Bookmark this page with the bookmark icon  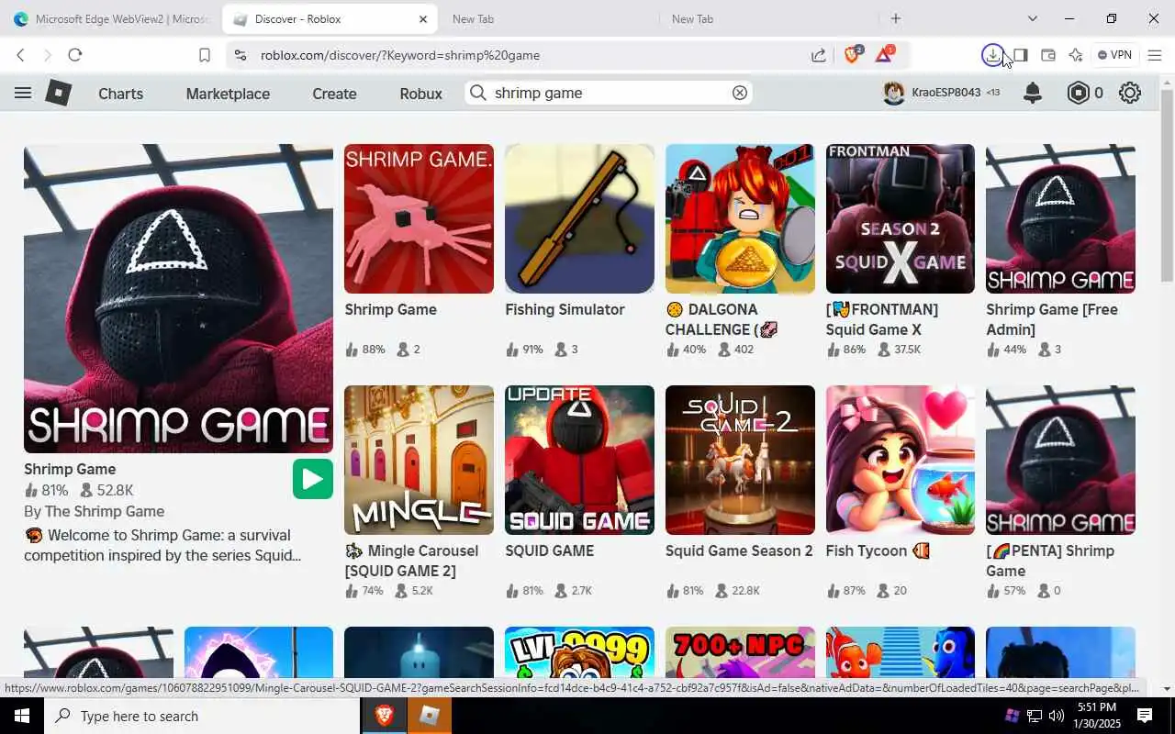click(x=205, y=55)
